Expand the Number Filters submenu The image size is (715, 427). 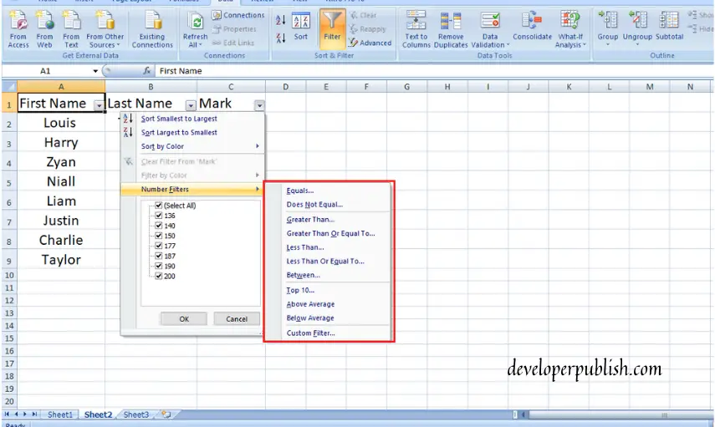click(192, 189)
